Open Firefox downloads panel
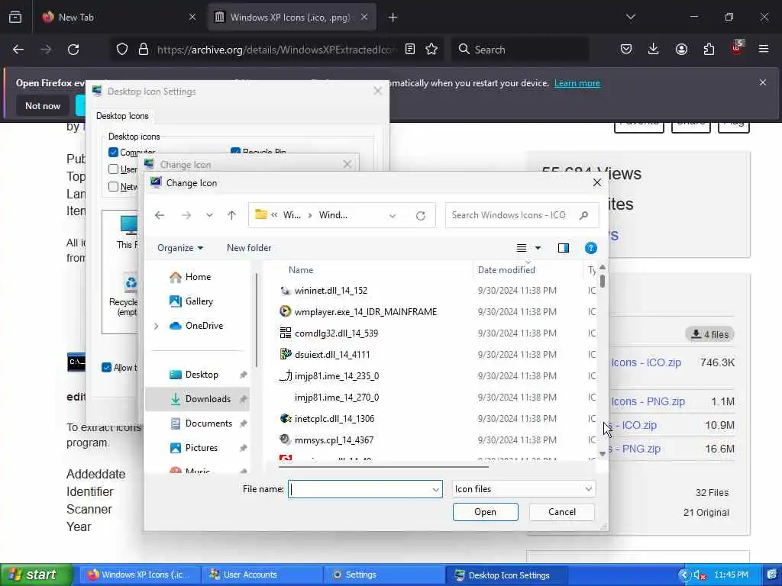The image size is (782, 586). point(654,50)
